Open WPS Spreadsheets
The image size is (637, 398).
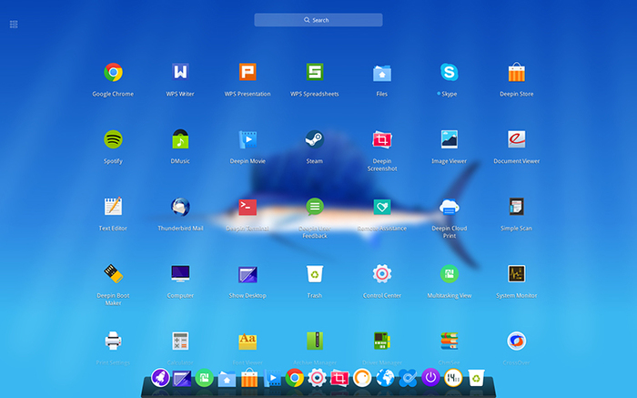315,72
